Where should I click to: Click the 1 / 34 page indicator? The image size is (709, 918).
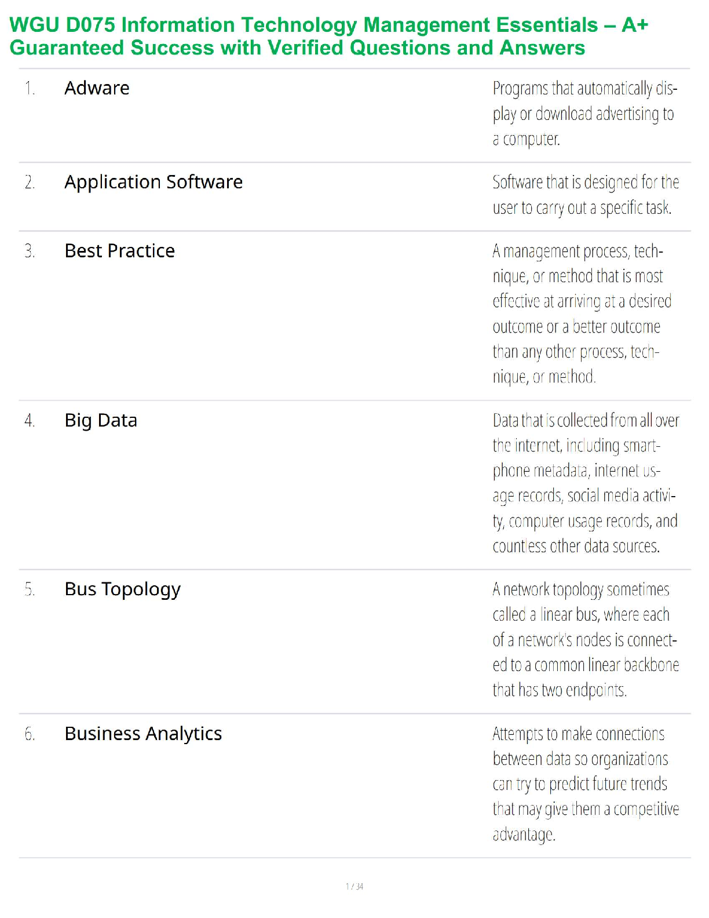click(355, 886)
